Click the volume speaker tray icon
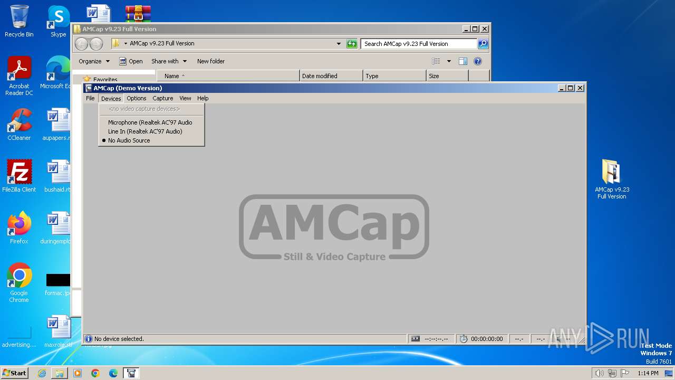675x380 pixels. (600, 373)
